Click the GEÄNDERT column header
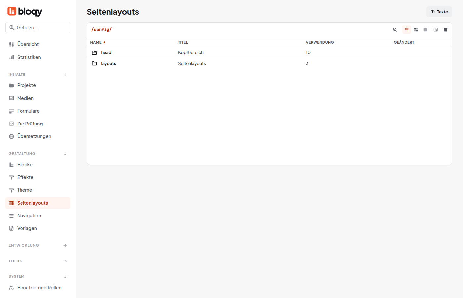 [x=404, y=42]
